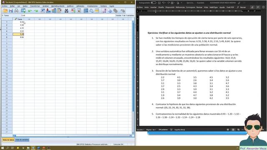Use variable sets icon in SPSS toolbar
The height and width of the screenshot is (150, 267).
(x=110, y=11)
